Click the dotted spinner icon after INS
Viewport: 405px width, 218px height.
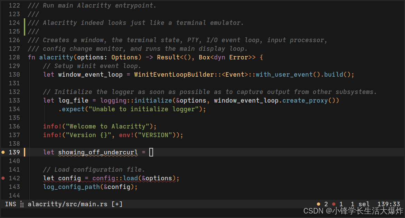(x=22, y=204)
